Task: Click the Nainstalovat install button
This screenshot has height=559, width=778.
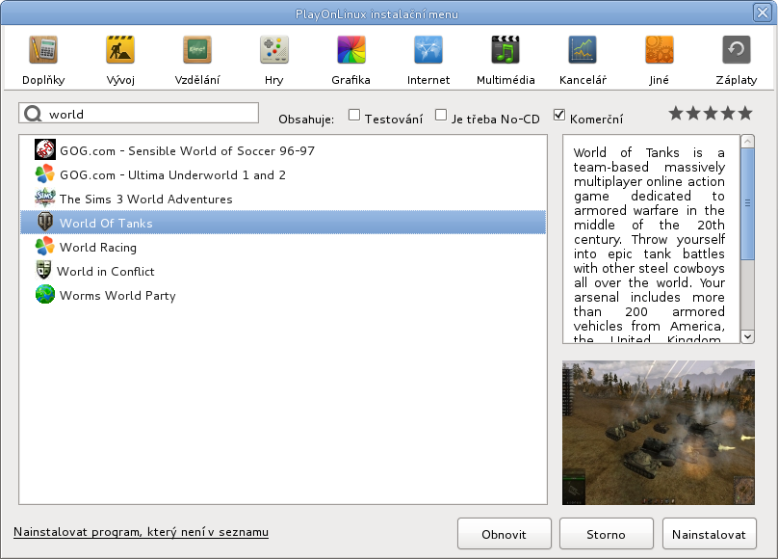Action: [709, 534]
